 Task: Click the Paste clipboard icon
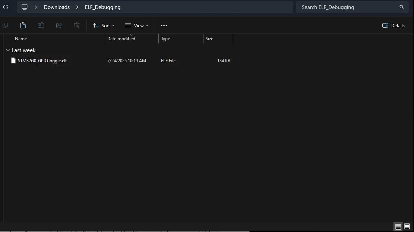coord(23,25)
